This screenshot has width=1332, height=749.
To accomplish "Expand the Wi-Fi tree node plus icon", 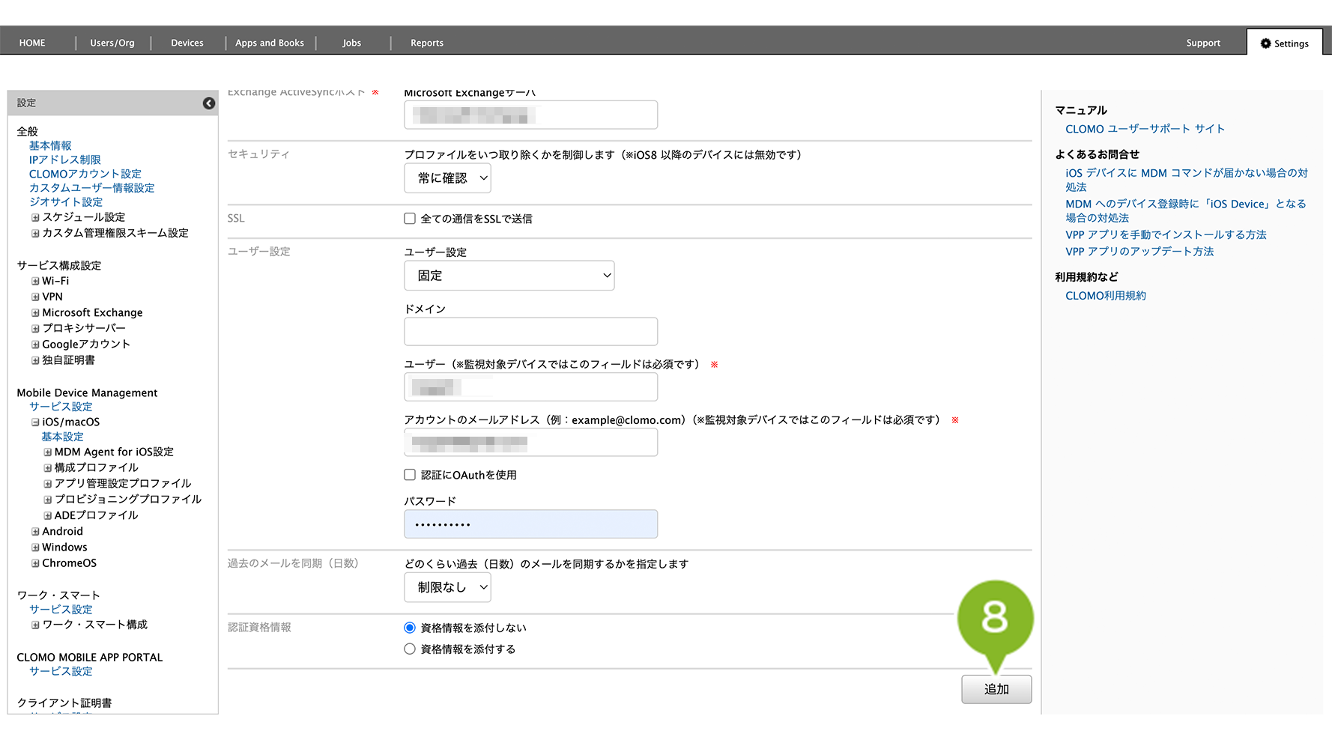I will pyautogui.click(x=35, y=282).
